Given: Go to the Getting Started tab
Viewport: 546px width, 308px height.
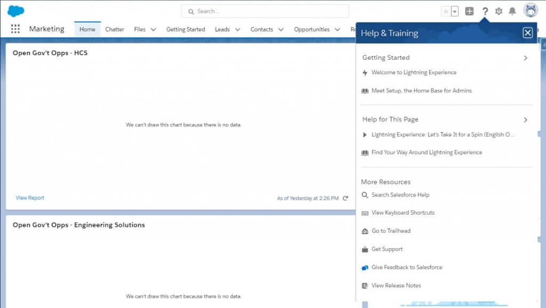Looking at the screenshot, I should click(x=186, y=29).
